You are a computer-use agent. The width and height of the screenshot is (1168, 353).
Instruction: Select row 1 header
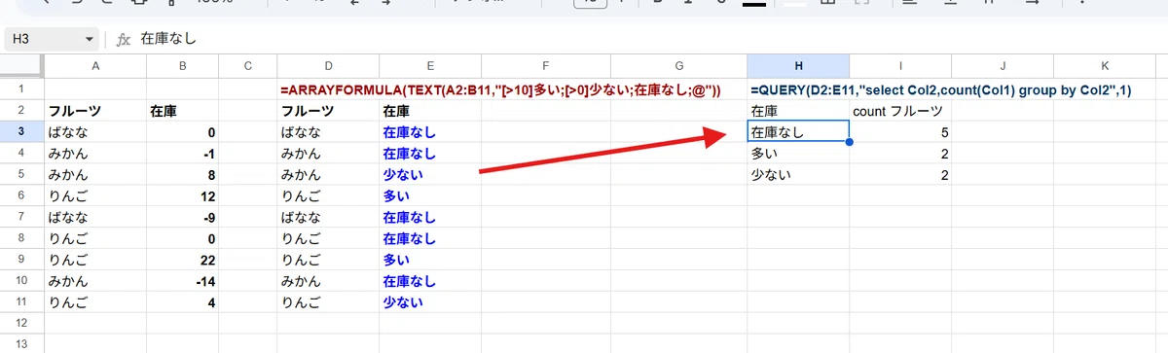pyautogui.click(x=21, y=89)
